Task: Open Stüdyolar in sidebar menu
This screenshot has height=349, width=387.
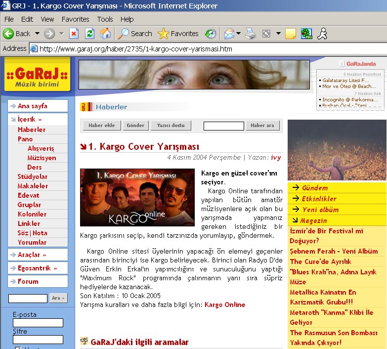Action: point(32,176)
